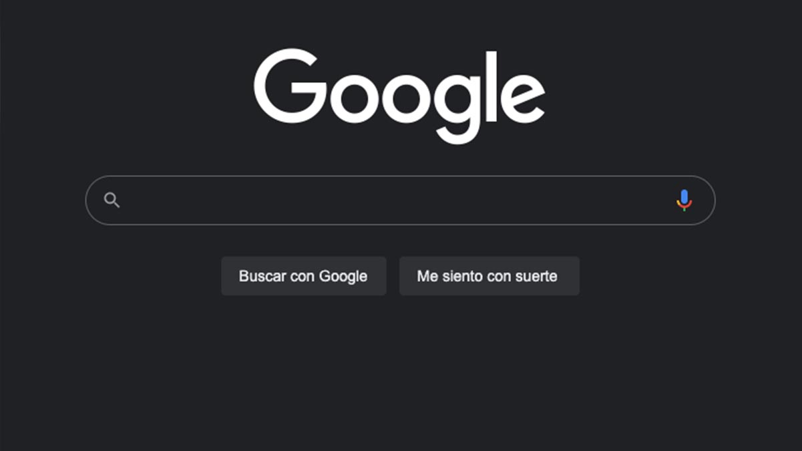Click the microphone voice search icon

pyautogui.click(x=684, y=200)
